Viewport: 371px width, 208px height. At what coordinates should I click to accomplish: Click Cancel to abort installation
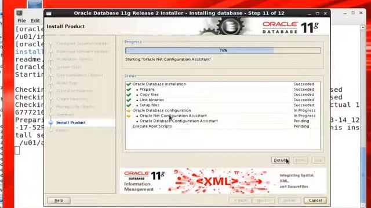[315, 200]
